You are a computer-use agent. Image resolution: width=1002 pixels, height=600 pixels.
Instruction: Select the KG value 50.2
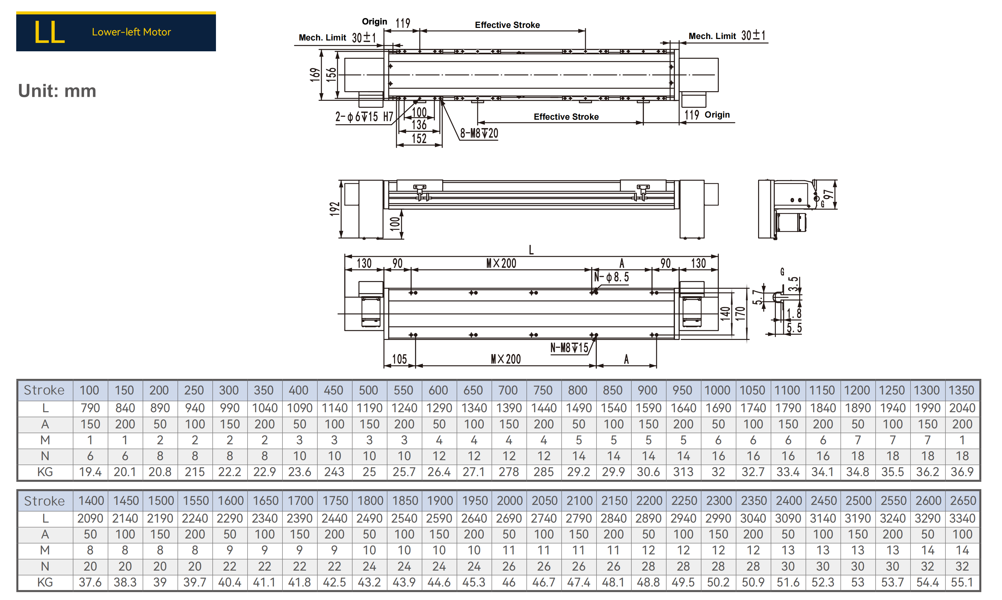(x=718, y=582)
